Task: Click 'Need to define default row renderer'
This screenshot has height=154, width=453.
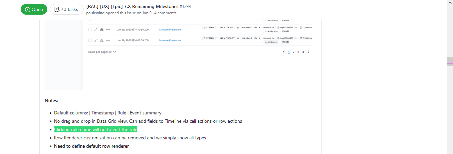Action: coord(91,146)
